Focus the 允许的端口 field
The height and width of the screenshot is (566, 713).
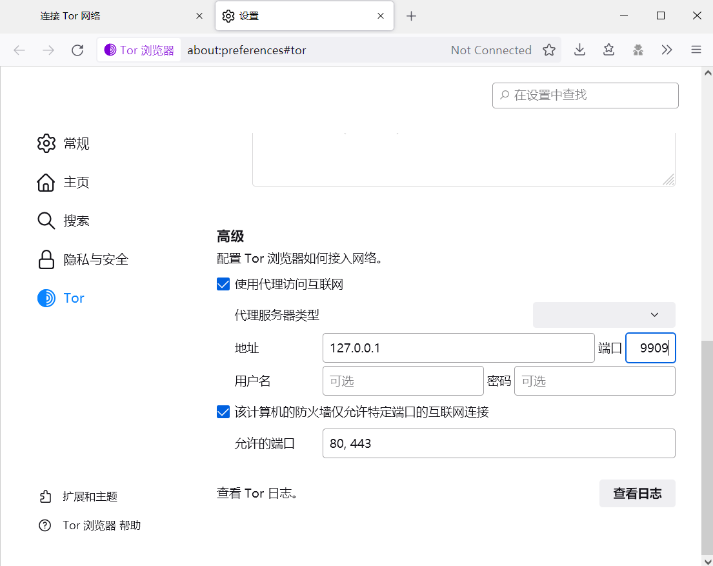point(499,443)
